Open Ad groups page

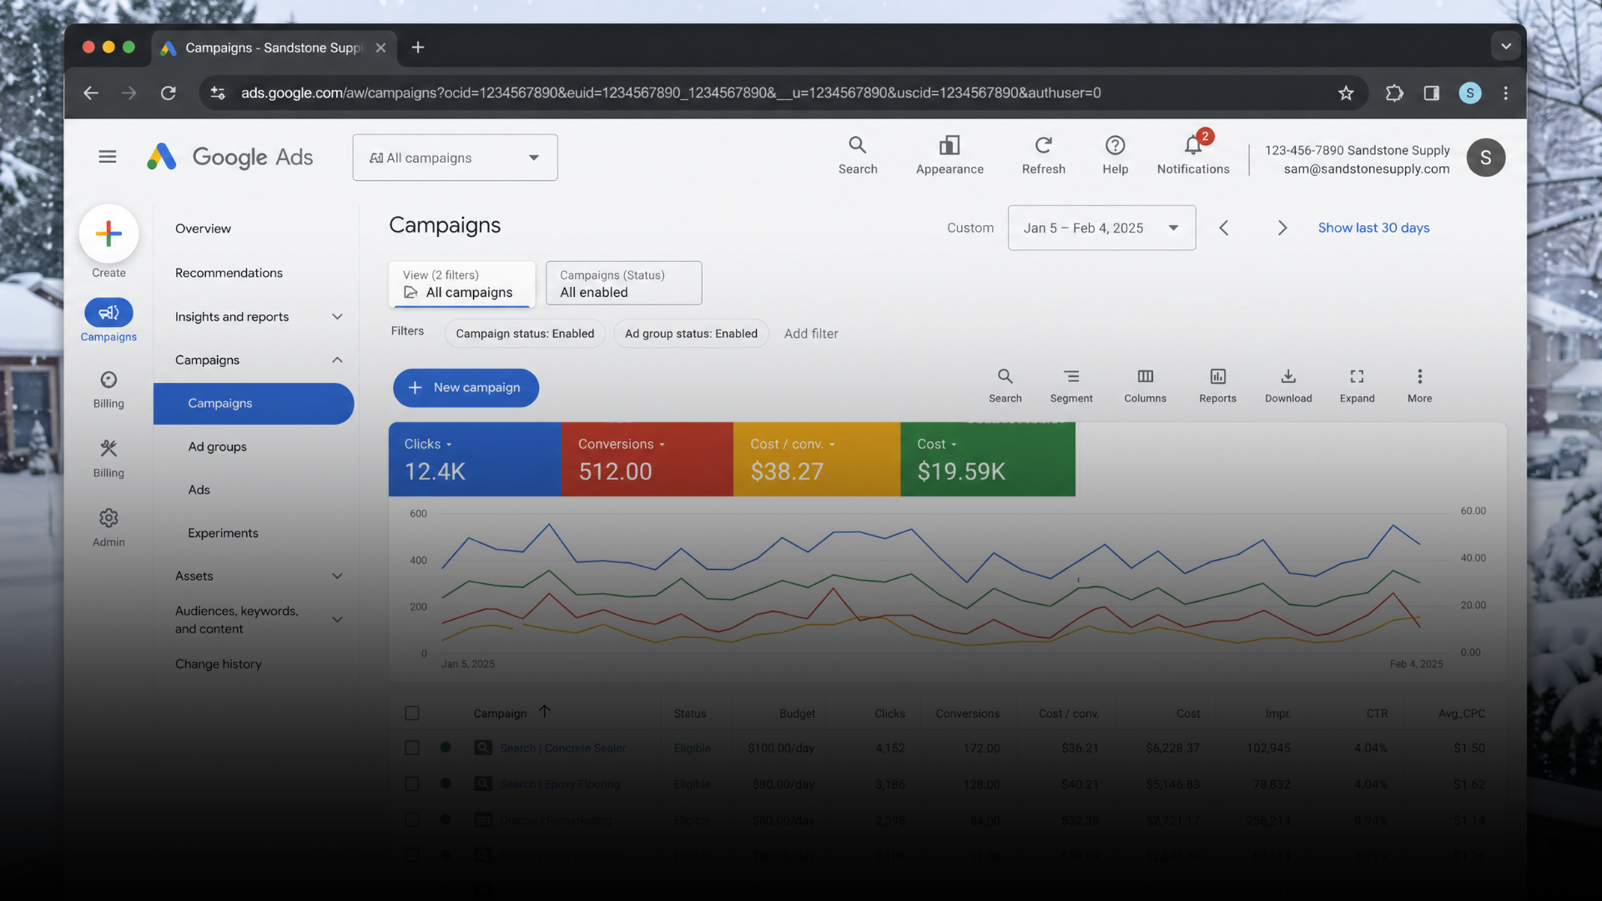click(x=217, y=447)
